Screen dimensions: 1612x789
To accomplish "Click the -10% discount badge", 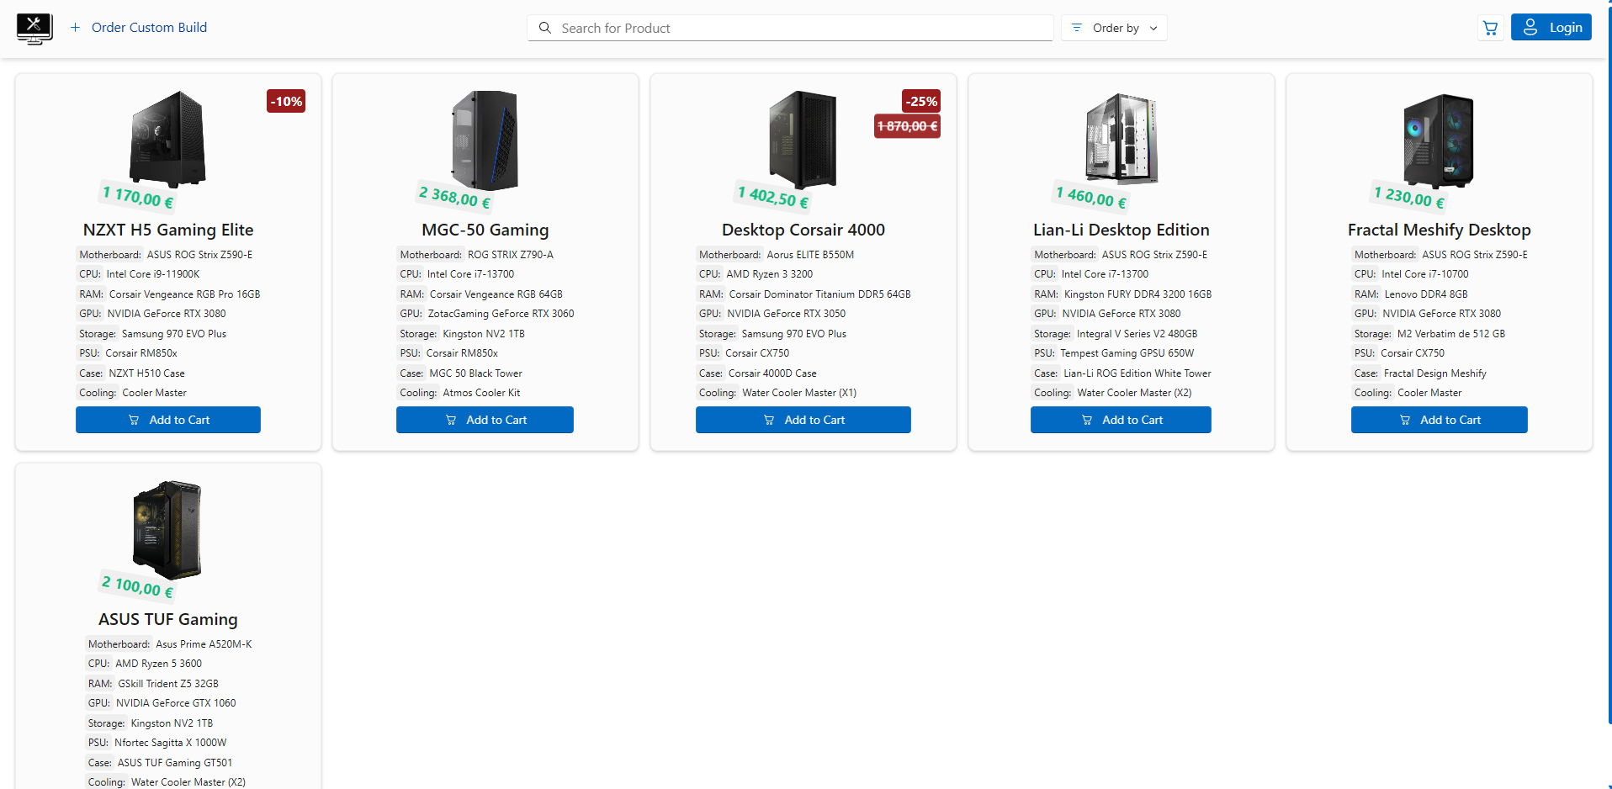I will pos(286,101).
